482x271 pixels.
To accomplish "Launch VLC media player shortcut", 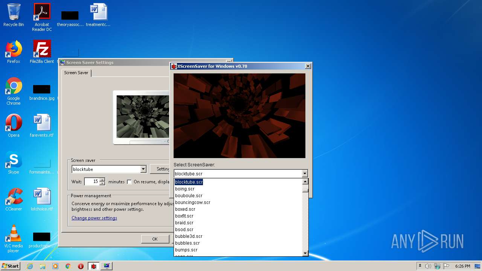I will tap(14, 239).
